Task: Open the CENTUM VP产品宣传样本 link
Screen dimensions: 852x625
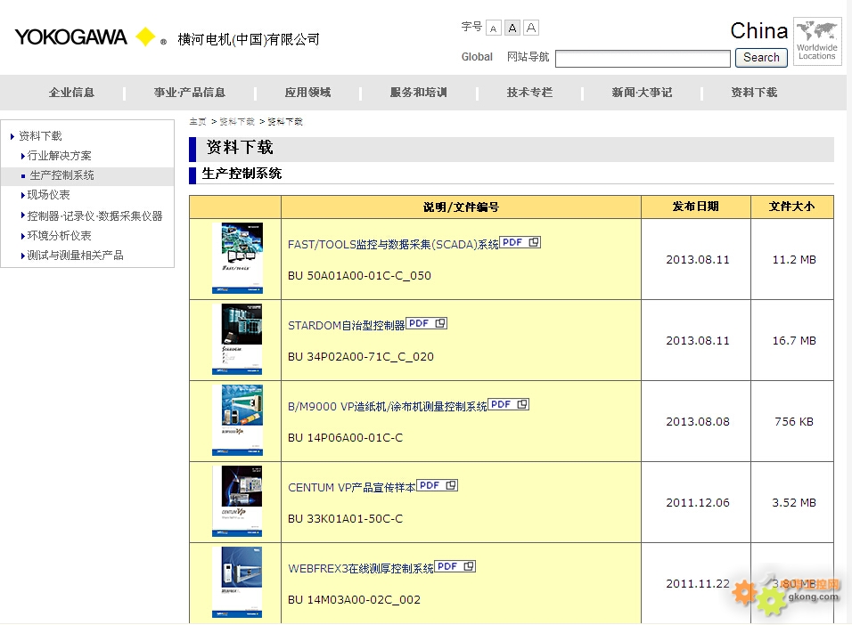Action: coord(352,487)
